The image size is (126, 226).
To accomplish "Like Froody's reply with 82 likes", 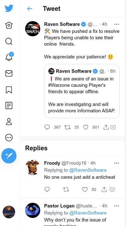I will [x=85, y=189].
